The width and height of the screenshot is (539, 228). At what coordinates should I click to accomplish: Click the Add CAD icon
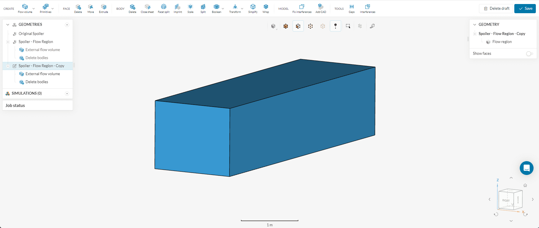[x=320, y=8]
